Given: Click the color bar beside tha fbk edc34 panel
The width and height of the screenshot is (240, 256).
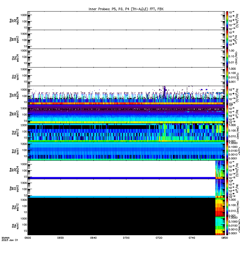Looking at the screenshot, I should [x=227, y=58].
